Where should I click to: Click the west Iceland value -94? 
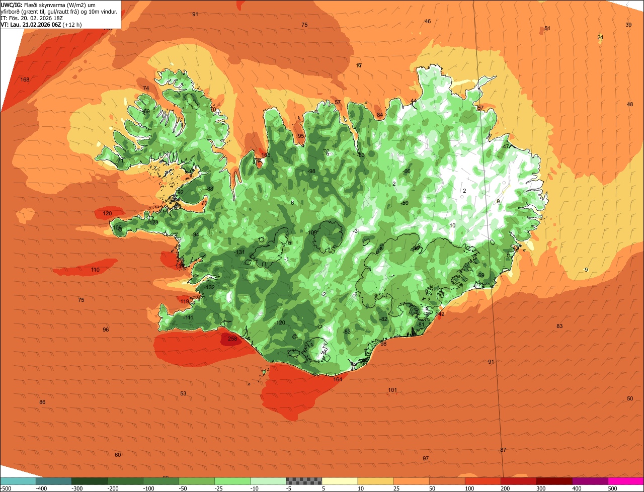click(195, 234)
